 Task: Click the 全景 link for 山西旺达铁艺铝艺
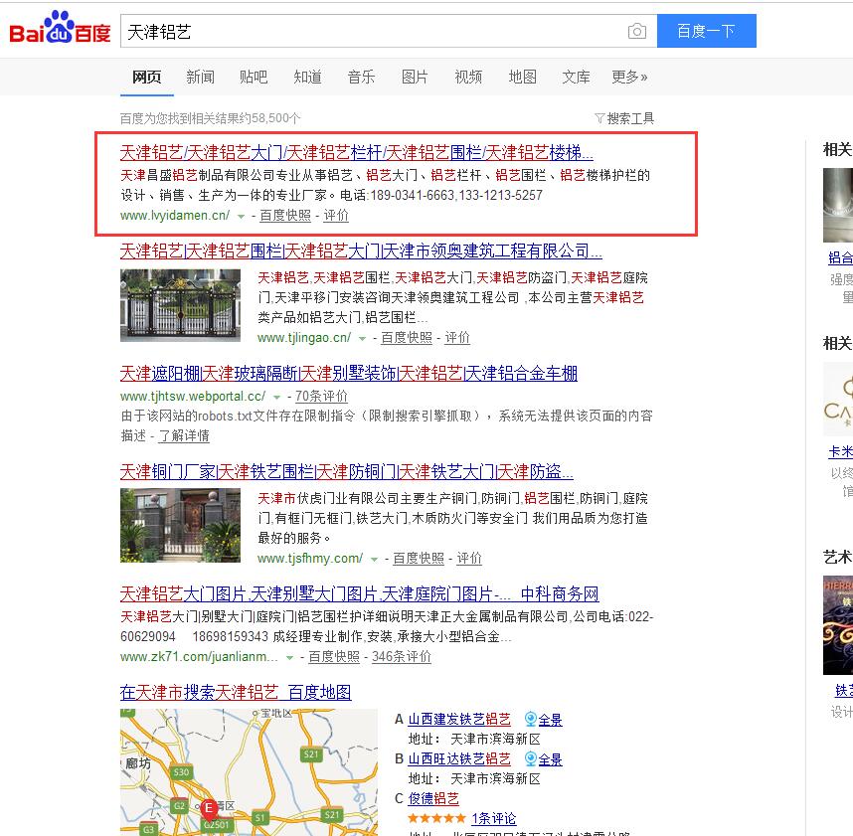coord(550,759)
